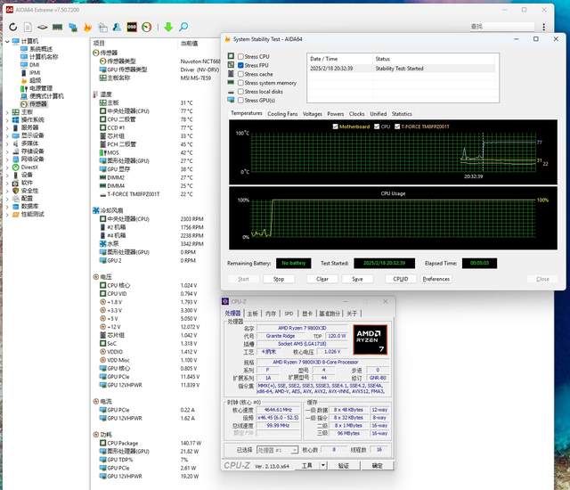This screenshot has height=490, width=570.
Task: Switch to the Statistics tab
Action: click(402, 114)
